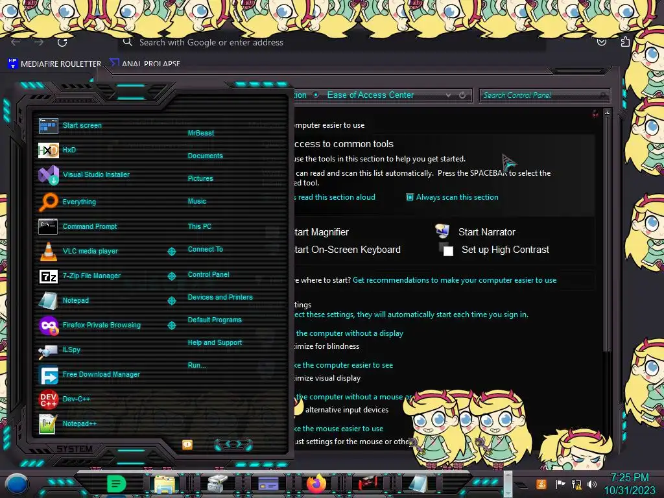Viewport: 664px width, 498px height.
Task: Open This PC from Start menu
Action: coord(200,226)
